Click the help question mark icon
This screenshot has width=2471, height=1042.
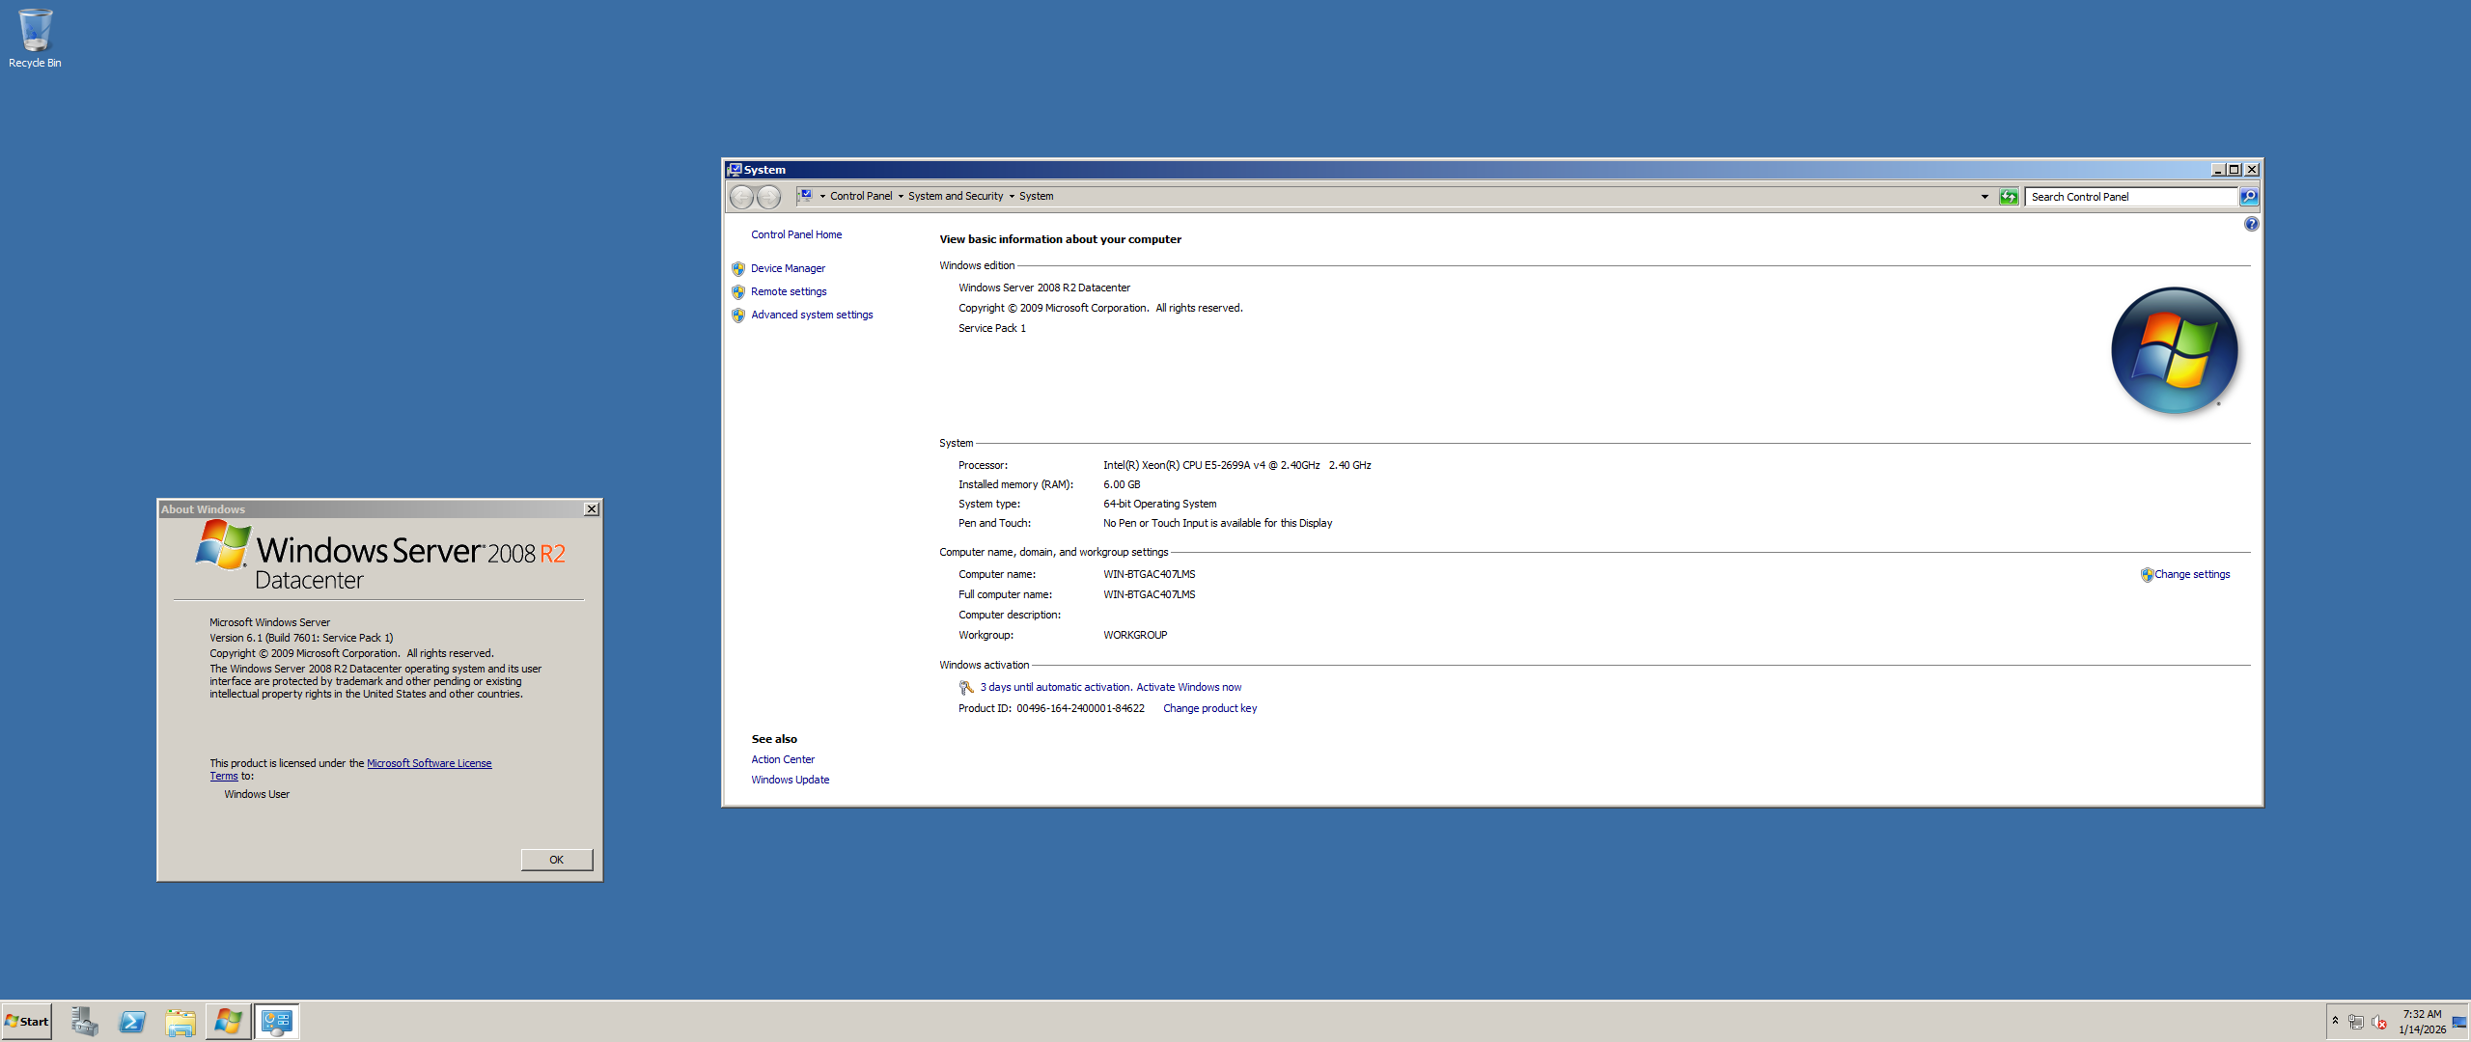point(2251,224)
